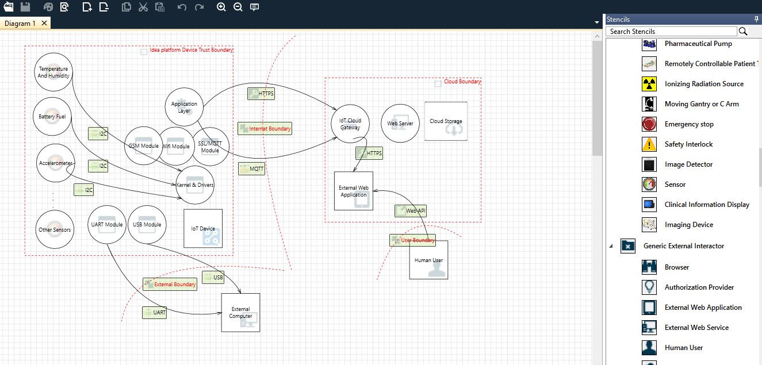Image resolution: width=762 pixels, height=365 pixels.
Task: Select the Moving Gantry or C Arm icon
Action: click(649, 104)
